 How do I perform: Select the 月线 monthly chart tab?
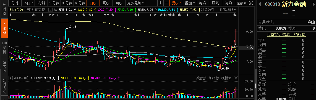[x=119, y=3]
